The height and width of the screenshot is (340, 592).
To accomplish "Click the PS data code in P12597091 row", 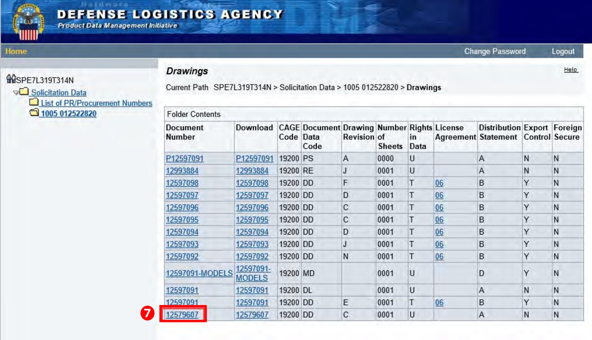I will pos(308,158).
